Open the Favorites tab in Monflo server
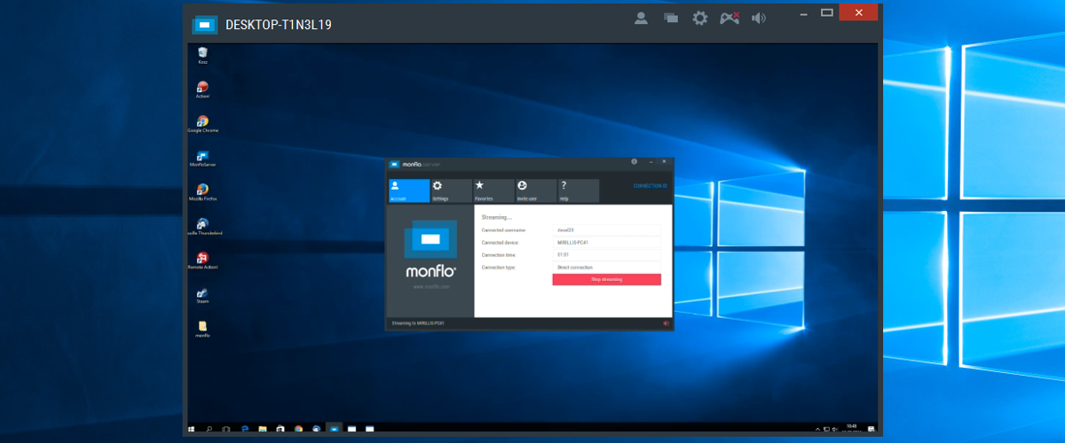Screen dimensions: 1065x443 click(x=494, y=190)
